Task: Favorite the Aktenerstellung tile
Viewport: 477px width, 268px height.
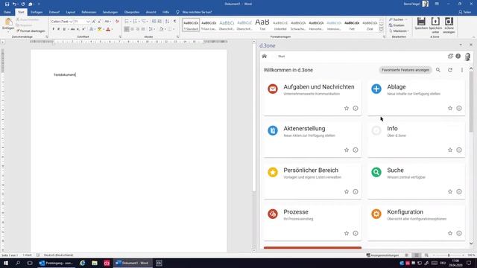Action: (346, 150)
